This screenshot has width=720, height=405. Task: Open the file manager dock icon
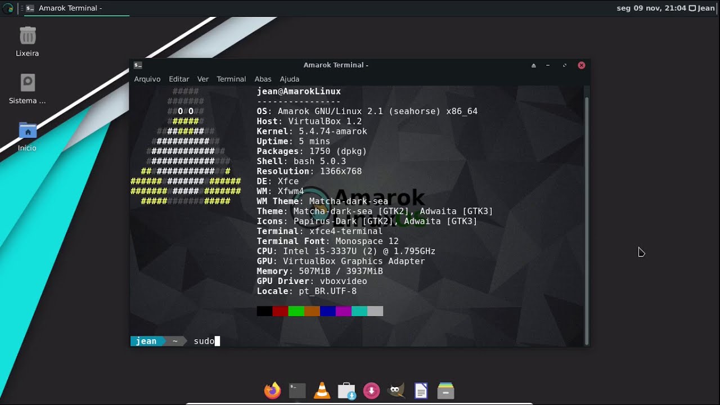tap(445, 390)
